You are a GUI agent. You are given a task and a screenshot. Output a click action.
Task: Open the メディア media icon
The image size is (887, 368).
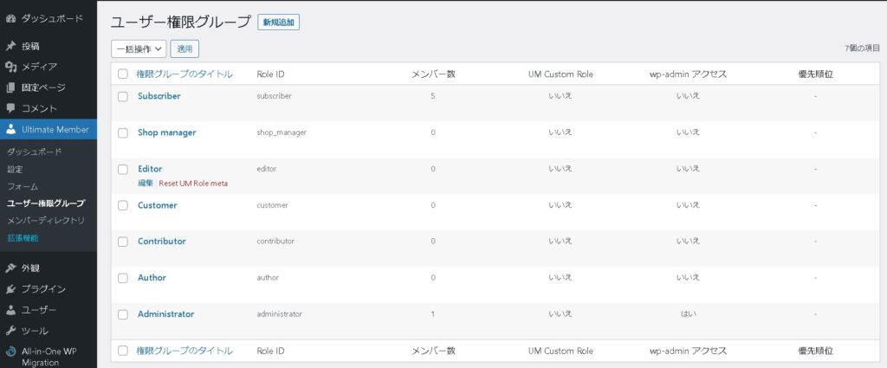[x=10, y=67]
